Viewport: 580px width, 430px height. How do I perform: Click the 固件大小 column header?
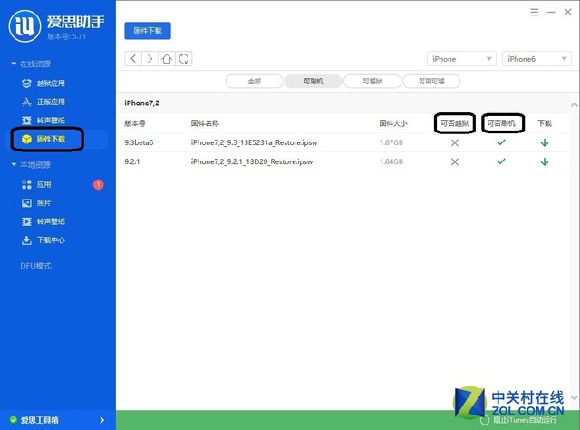pos(392,123)
